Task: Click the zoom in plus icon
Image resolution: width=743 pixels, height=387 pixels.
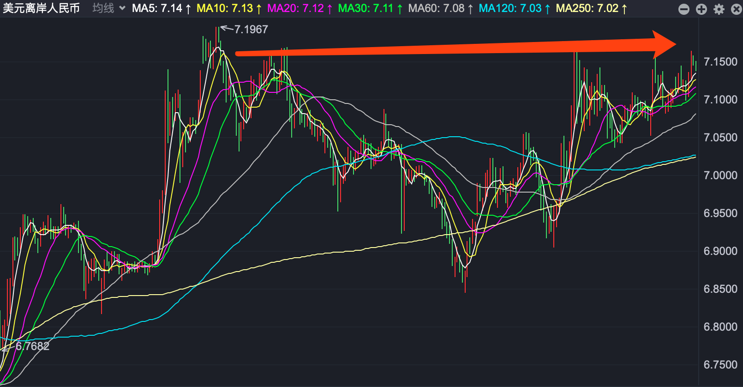Action: pos(701,9)
